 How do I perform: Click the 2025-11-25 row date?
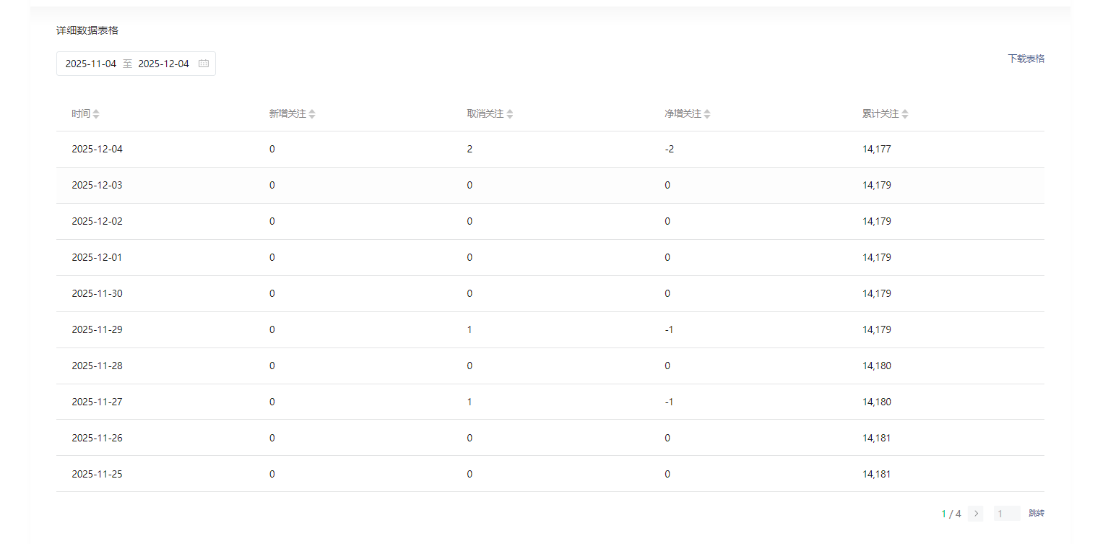98,475
